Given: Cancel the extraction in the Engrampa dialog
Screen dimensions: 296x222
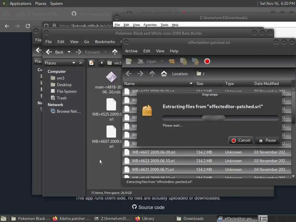Looking at the screenshot, I should (x=241, y=140).
